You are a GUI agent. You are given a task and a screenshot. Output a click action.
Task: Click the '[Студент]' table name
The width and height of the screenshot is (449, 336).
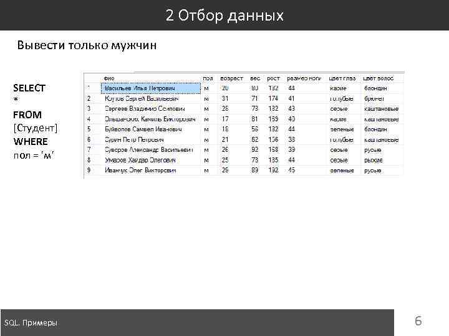(x=36, y=128)
